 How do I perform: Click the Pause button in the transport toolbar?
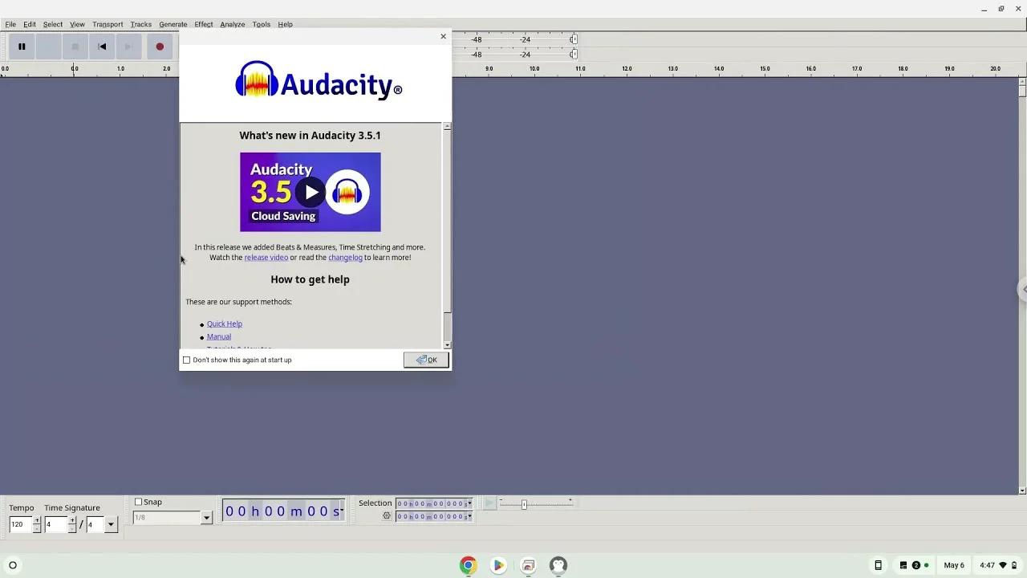[22, 47]
